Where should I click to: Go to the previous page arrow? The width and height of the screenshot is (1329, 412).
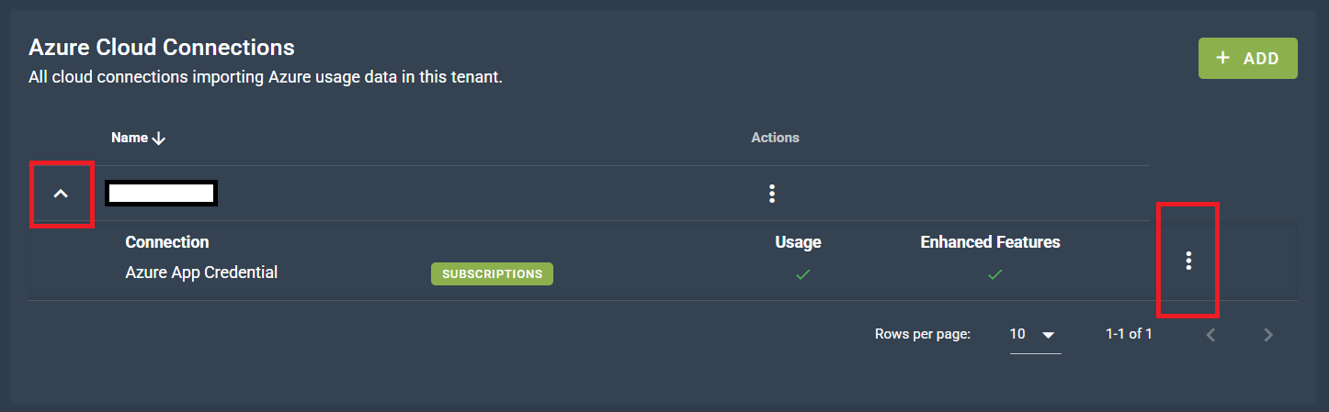[1211, 335]
